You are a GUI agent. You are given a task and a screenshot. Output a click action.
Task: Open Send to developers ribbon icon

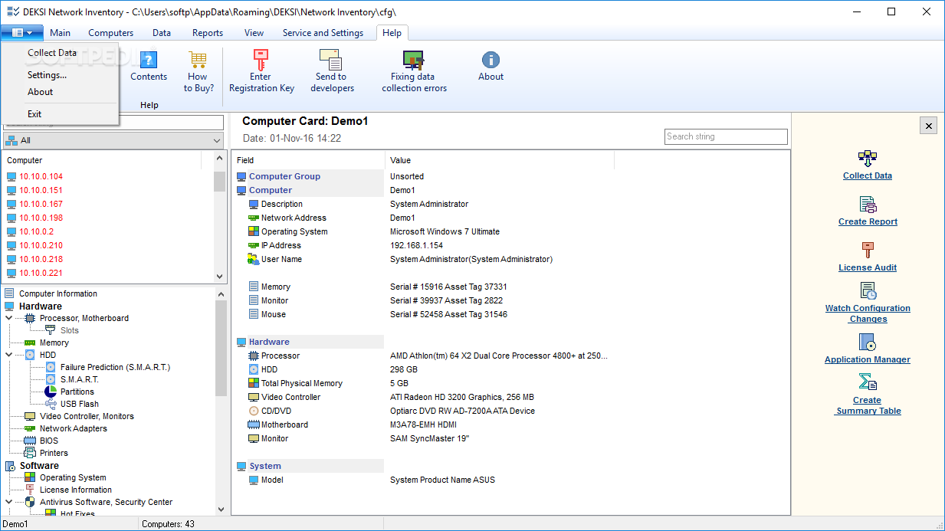tap(330, 60)
